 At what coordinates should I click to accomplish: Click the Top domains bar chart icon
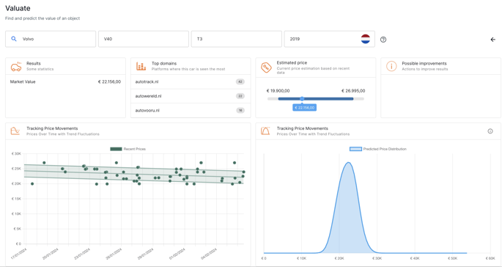coord(141,66)
